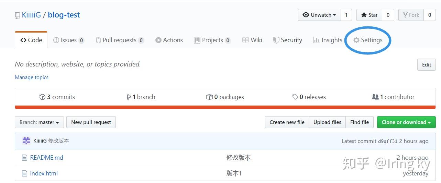This screenshot has width=441, height=183.
Task: Open commit hash d9aff31
Action: (x=388, y=141)
